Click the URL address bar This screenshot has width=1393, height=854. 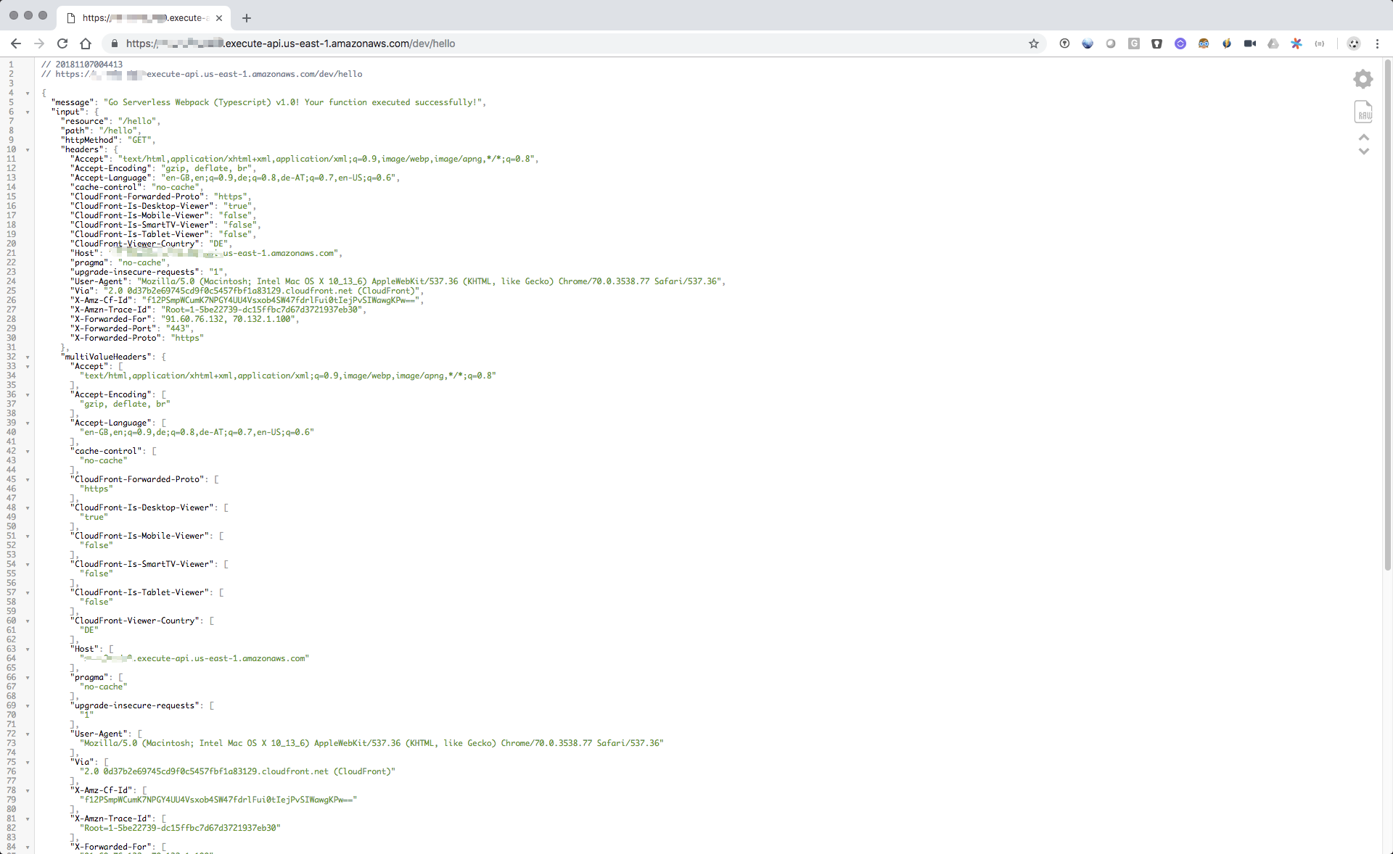pyautogui.click(x=580, y=43)
